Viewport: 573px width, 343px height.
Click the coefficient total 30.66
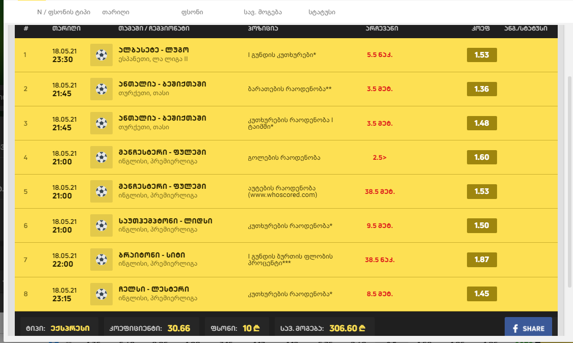pyautogui.click(x=179, y=328)
